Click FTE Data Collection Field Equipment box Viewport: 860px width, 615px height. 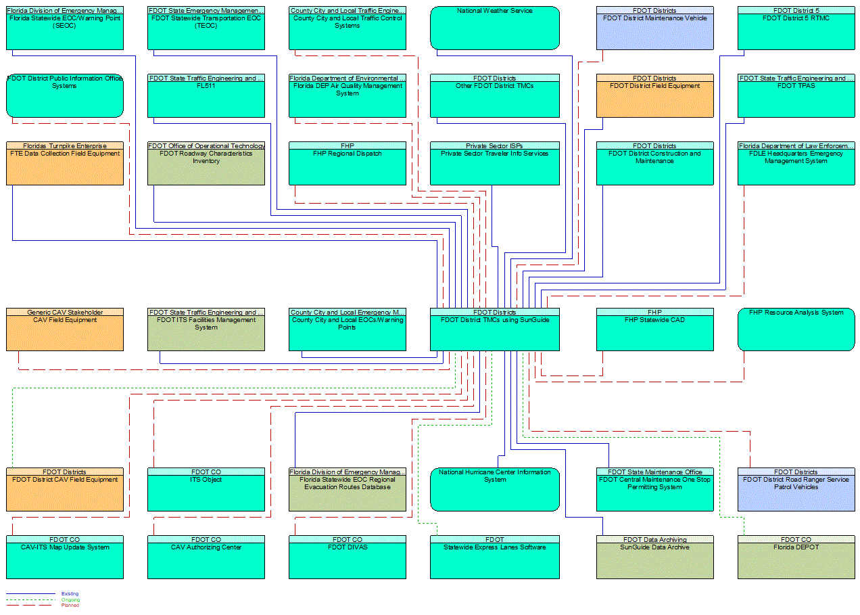(65, 163)
